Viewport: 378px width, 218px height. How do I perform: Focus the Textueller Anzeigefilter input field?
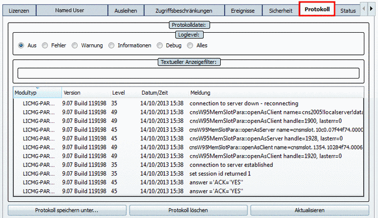188,73
